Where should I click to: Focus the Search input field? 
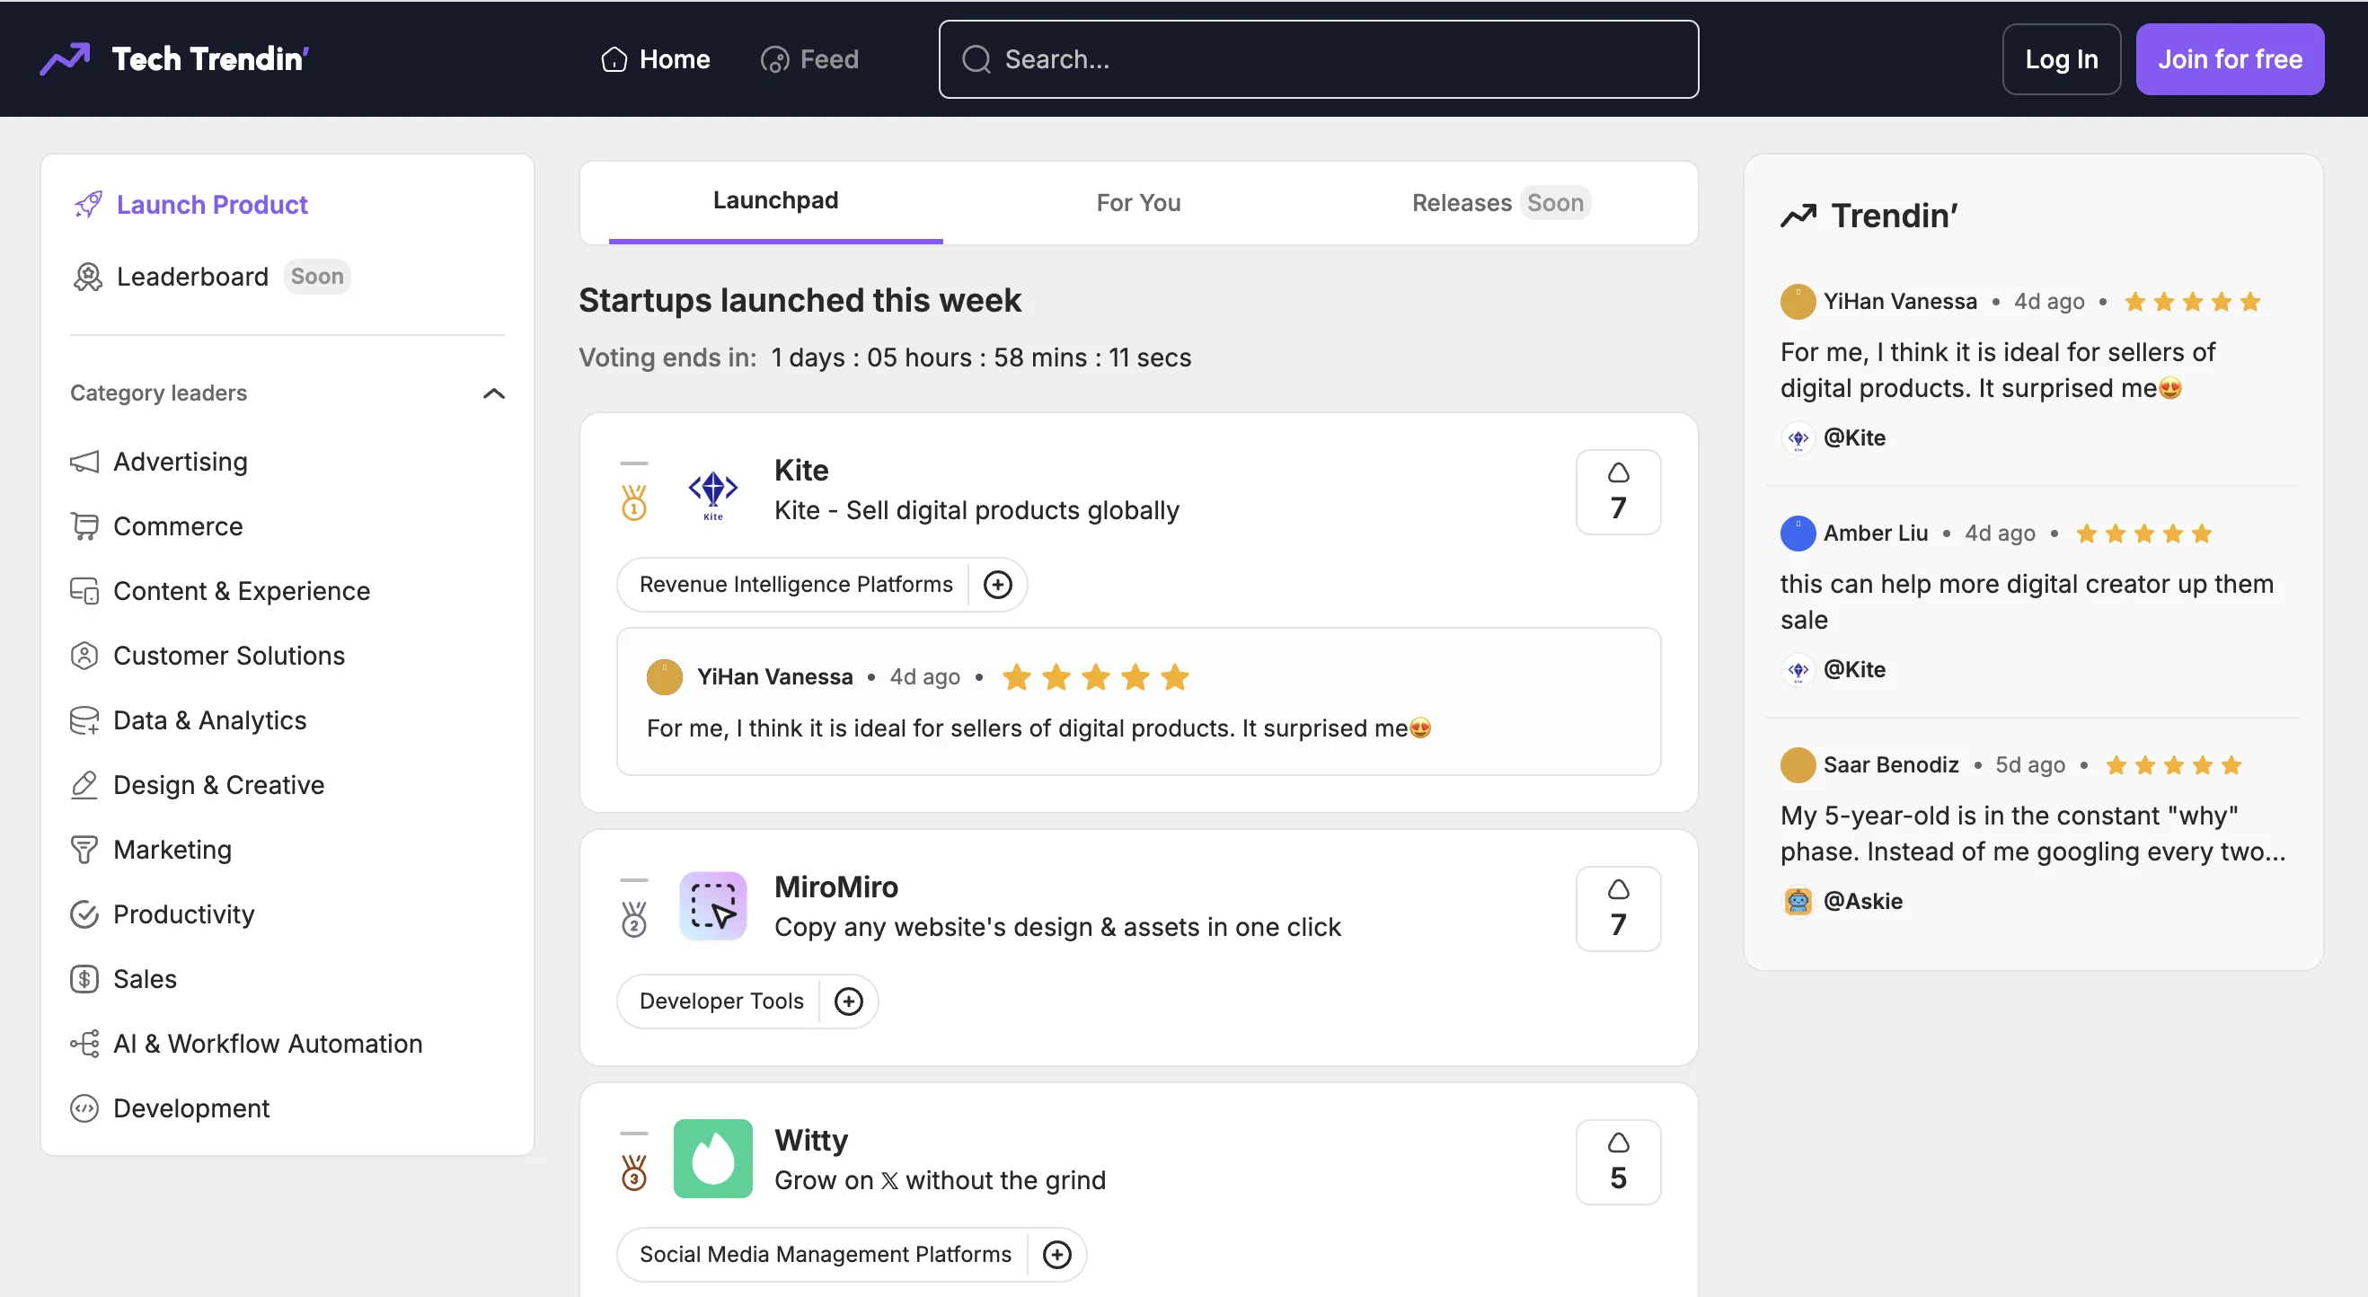[1318, 58]
